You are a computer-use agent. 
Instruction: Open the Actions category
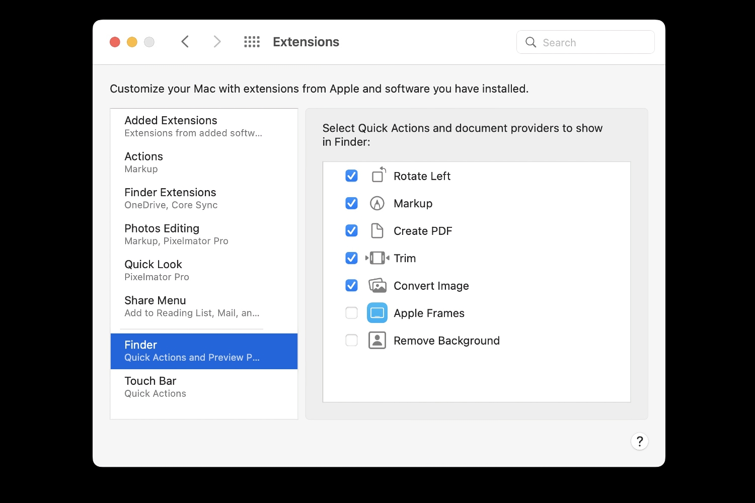[204, 162]
